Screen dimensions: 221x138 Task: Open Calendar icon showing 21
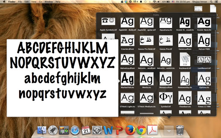(86, 130)
